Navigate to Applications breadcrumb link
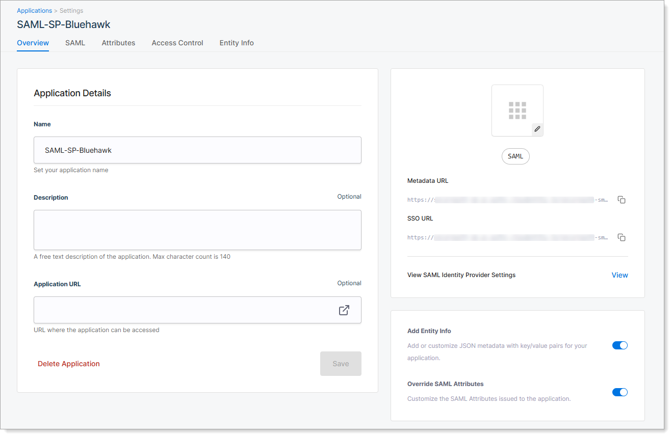The image size is (672, 437). (x=34, y=11)
